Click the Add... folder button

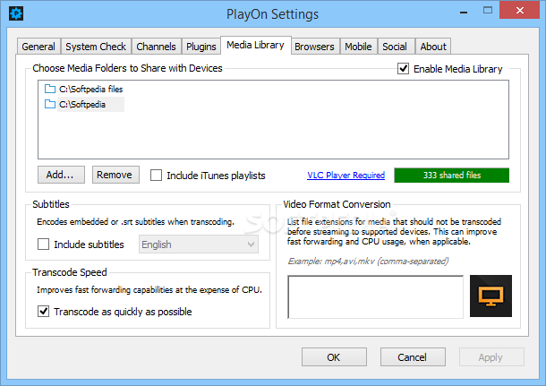click(61, 175)
